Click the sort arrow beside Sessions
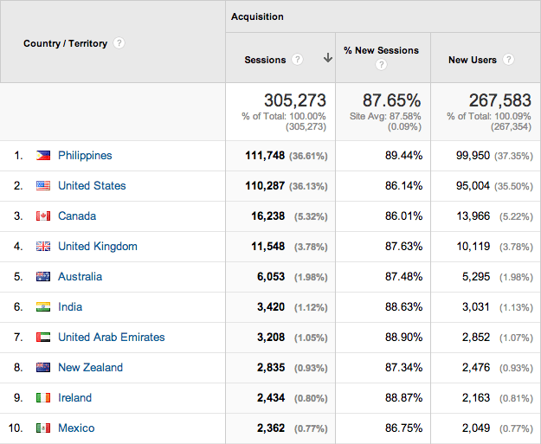The height and width of the screenshot is (444, 541). pos(327,59)
